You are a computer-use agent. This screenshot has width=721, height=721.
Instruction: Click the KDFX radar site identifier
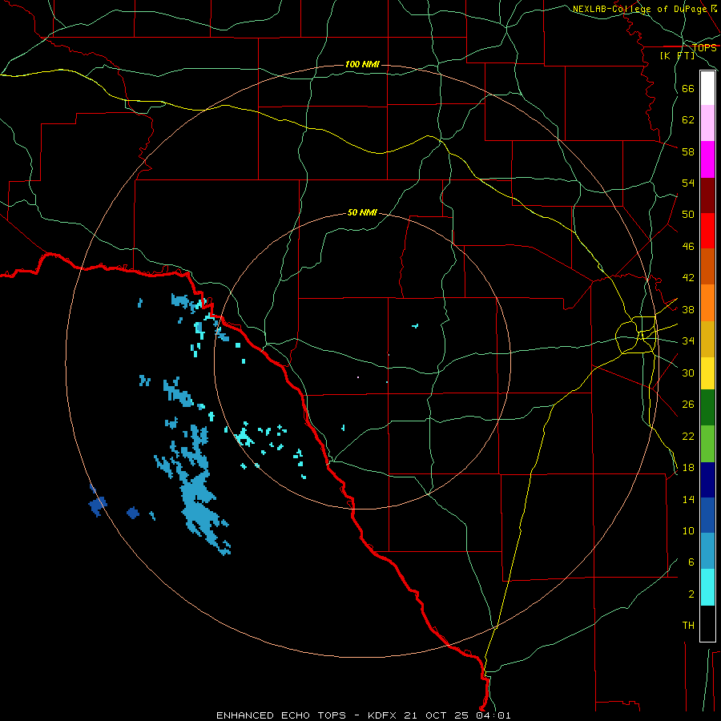click(384, 715)
